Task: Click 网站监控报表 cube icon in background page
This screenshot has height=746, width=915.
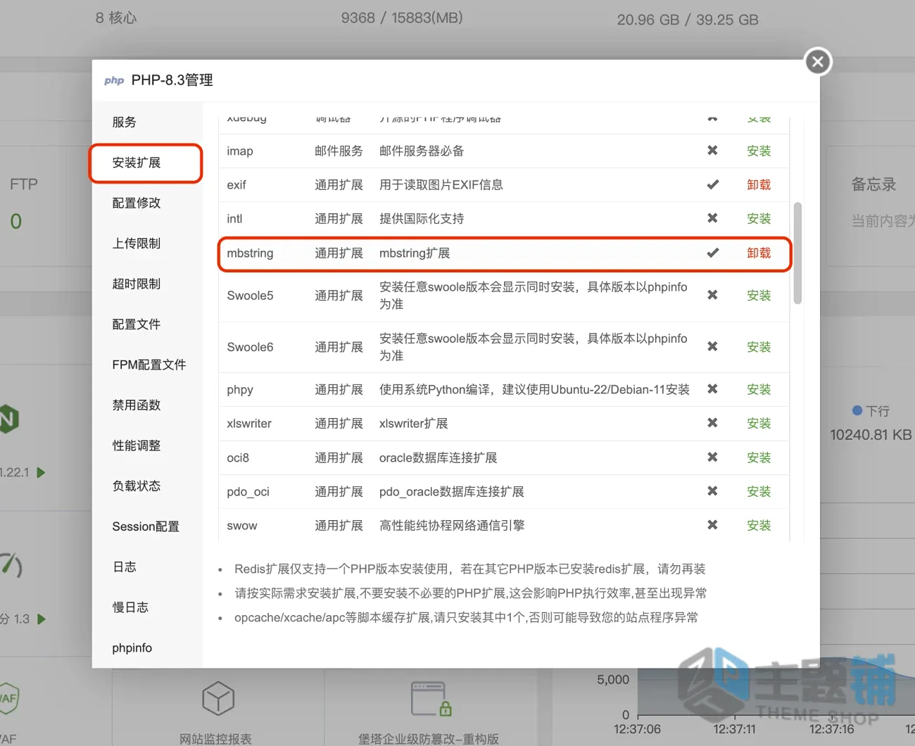Action: coord(218,699)
